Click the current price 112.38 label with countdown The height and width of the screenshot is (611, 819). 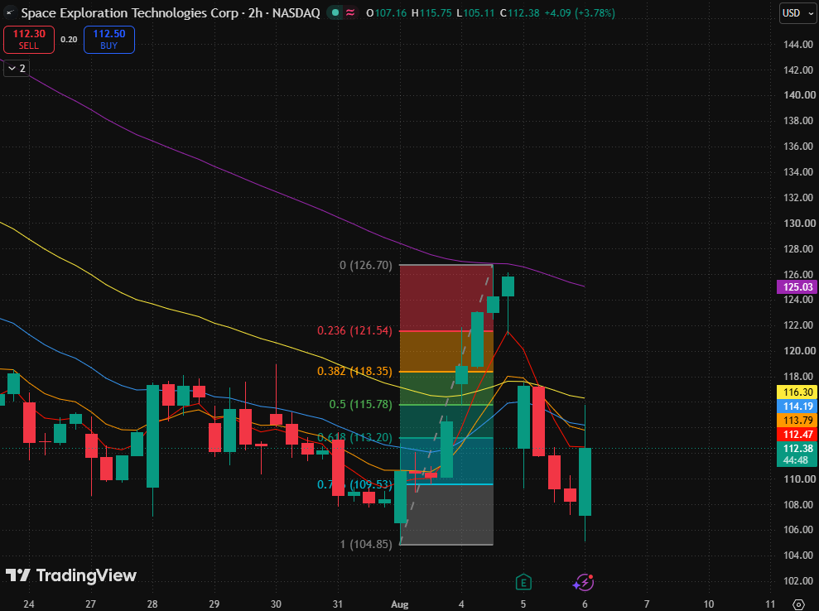[797, 454]
